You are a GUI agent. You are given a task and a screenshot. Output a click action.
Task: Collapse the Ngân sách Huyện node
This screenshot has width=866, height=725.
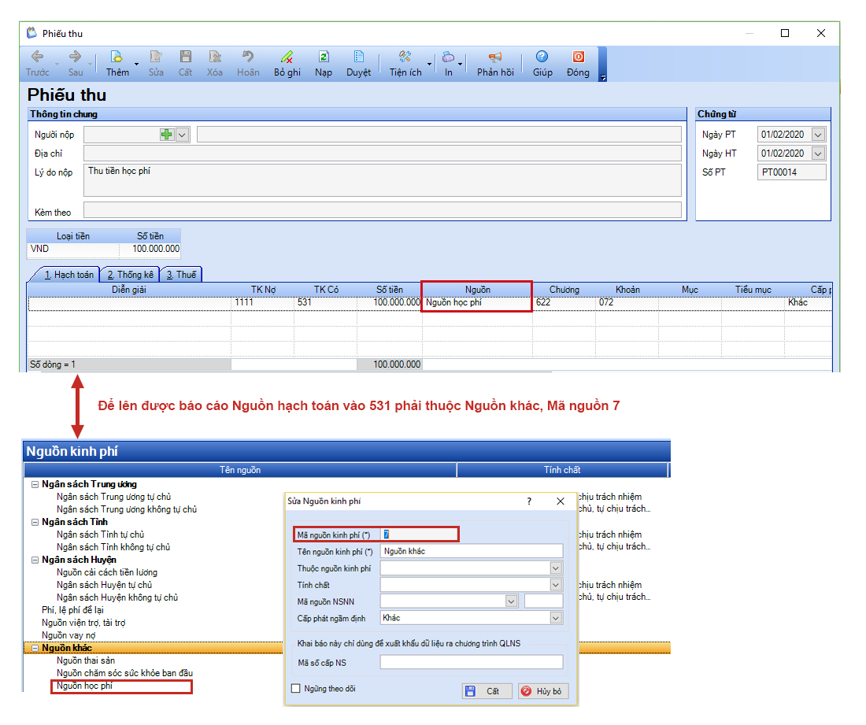pyautogui.click(x=35, y=560)
